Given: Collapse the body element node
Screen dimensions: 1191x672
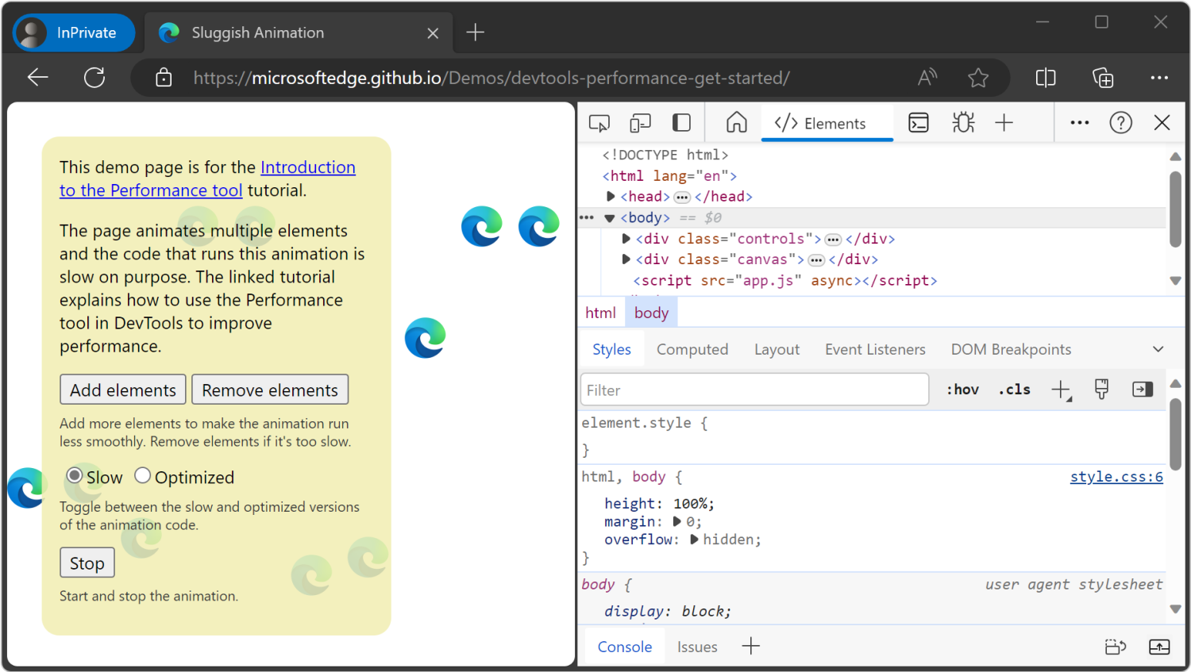Looking at the screenshot, I should (610, 218).
